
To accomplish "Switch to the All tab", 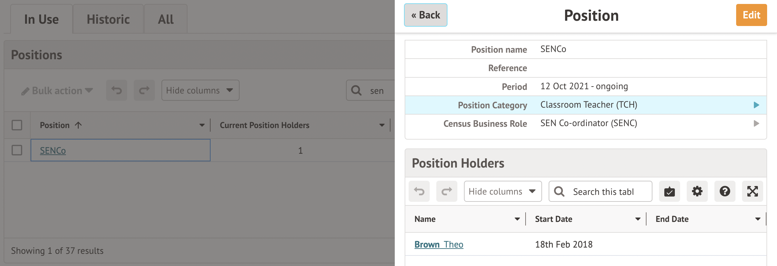I will 166,19.
